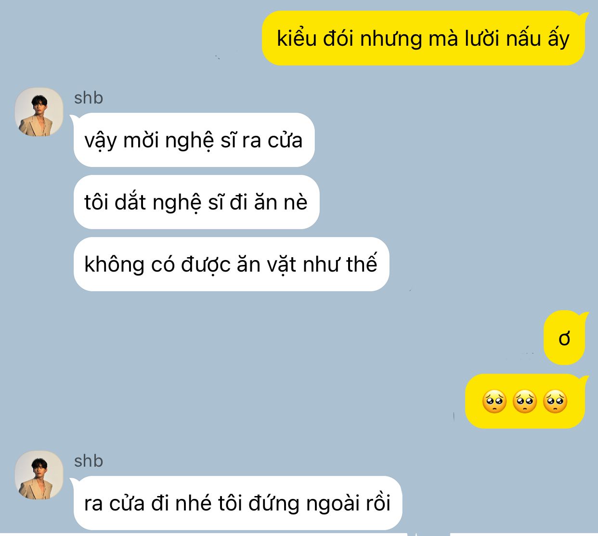The image size is (598, 536).
Task: Tap the word 'không' in the third white bubble
Action: (115, 264)
